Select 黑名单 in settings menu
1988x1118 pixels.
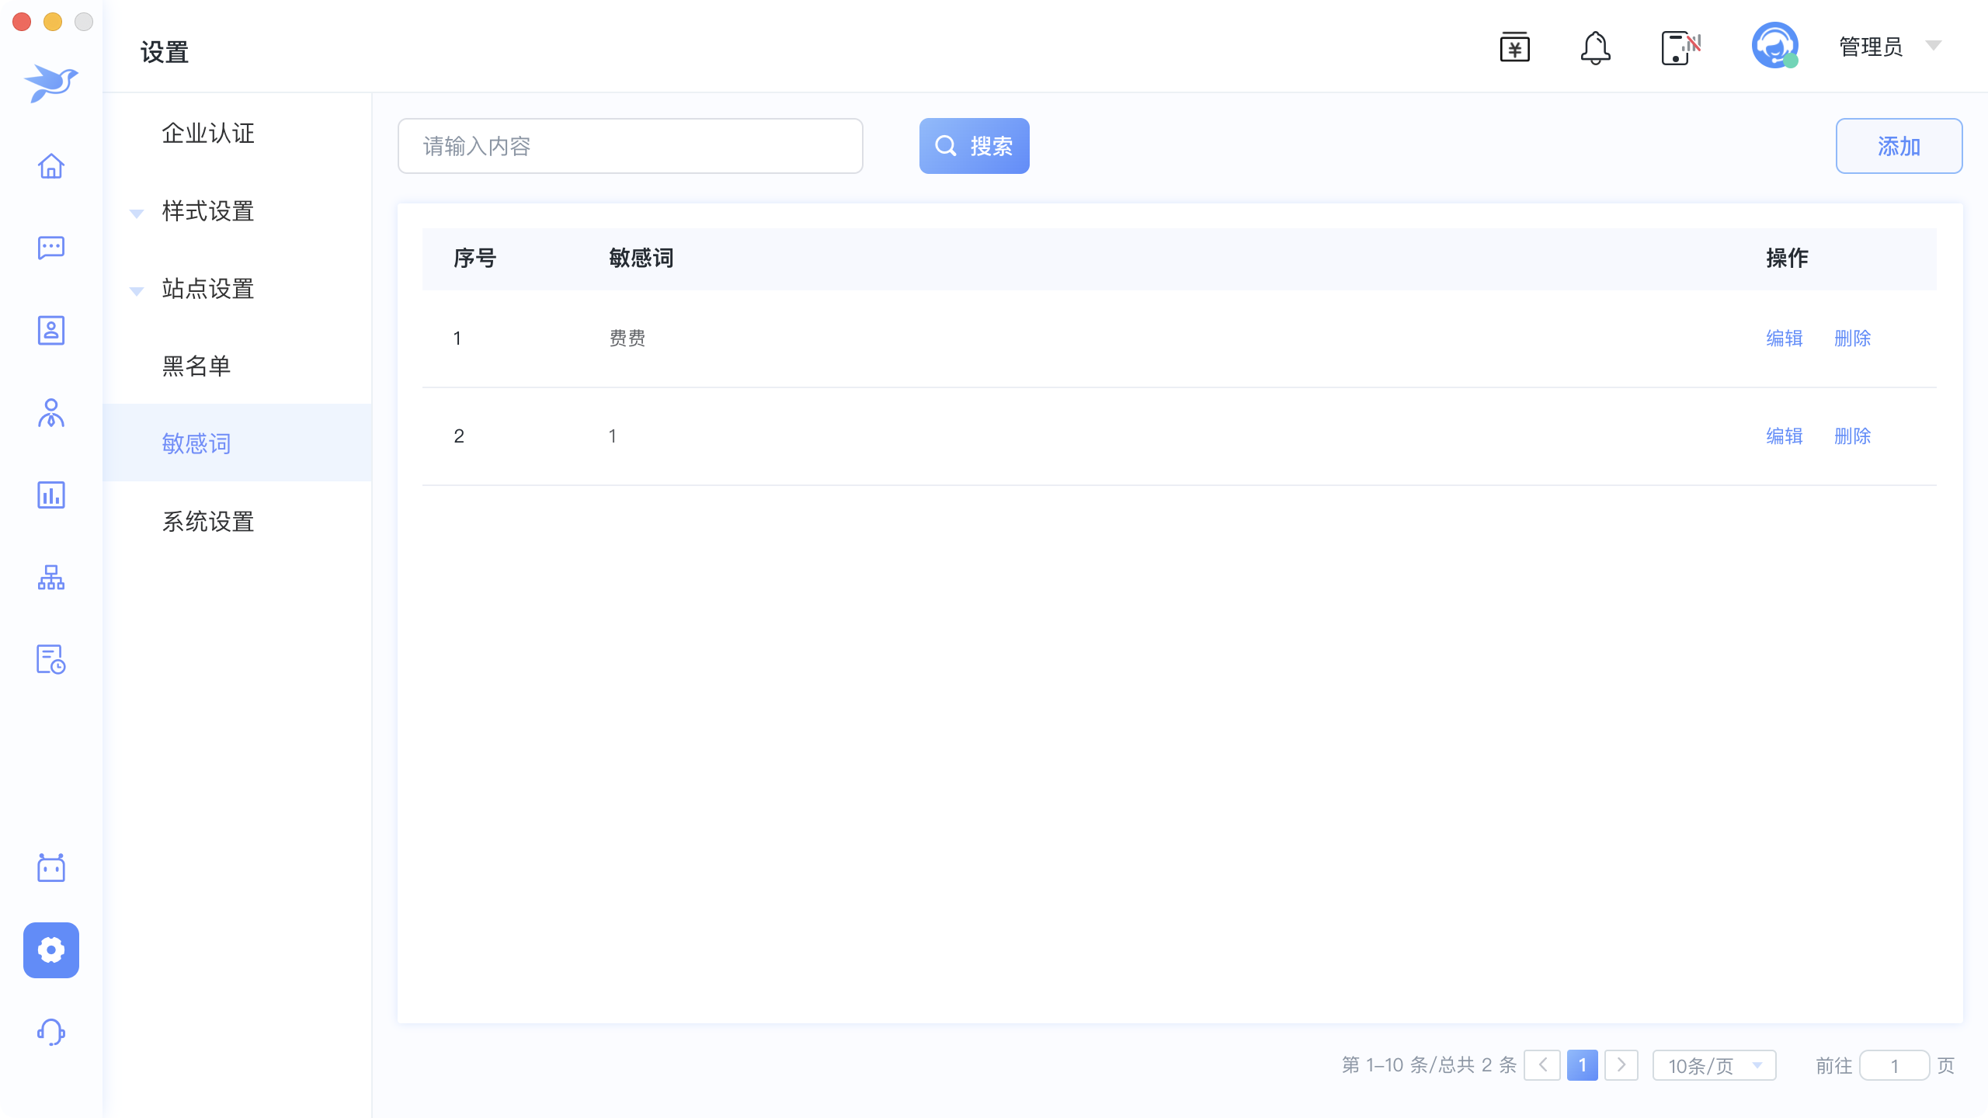click(x=196, y=366)
